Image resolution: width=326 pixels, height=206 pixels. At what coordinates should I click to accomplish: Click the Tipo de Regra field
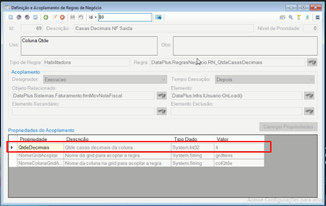(x=86, y=62)
